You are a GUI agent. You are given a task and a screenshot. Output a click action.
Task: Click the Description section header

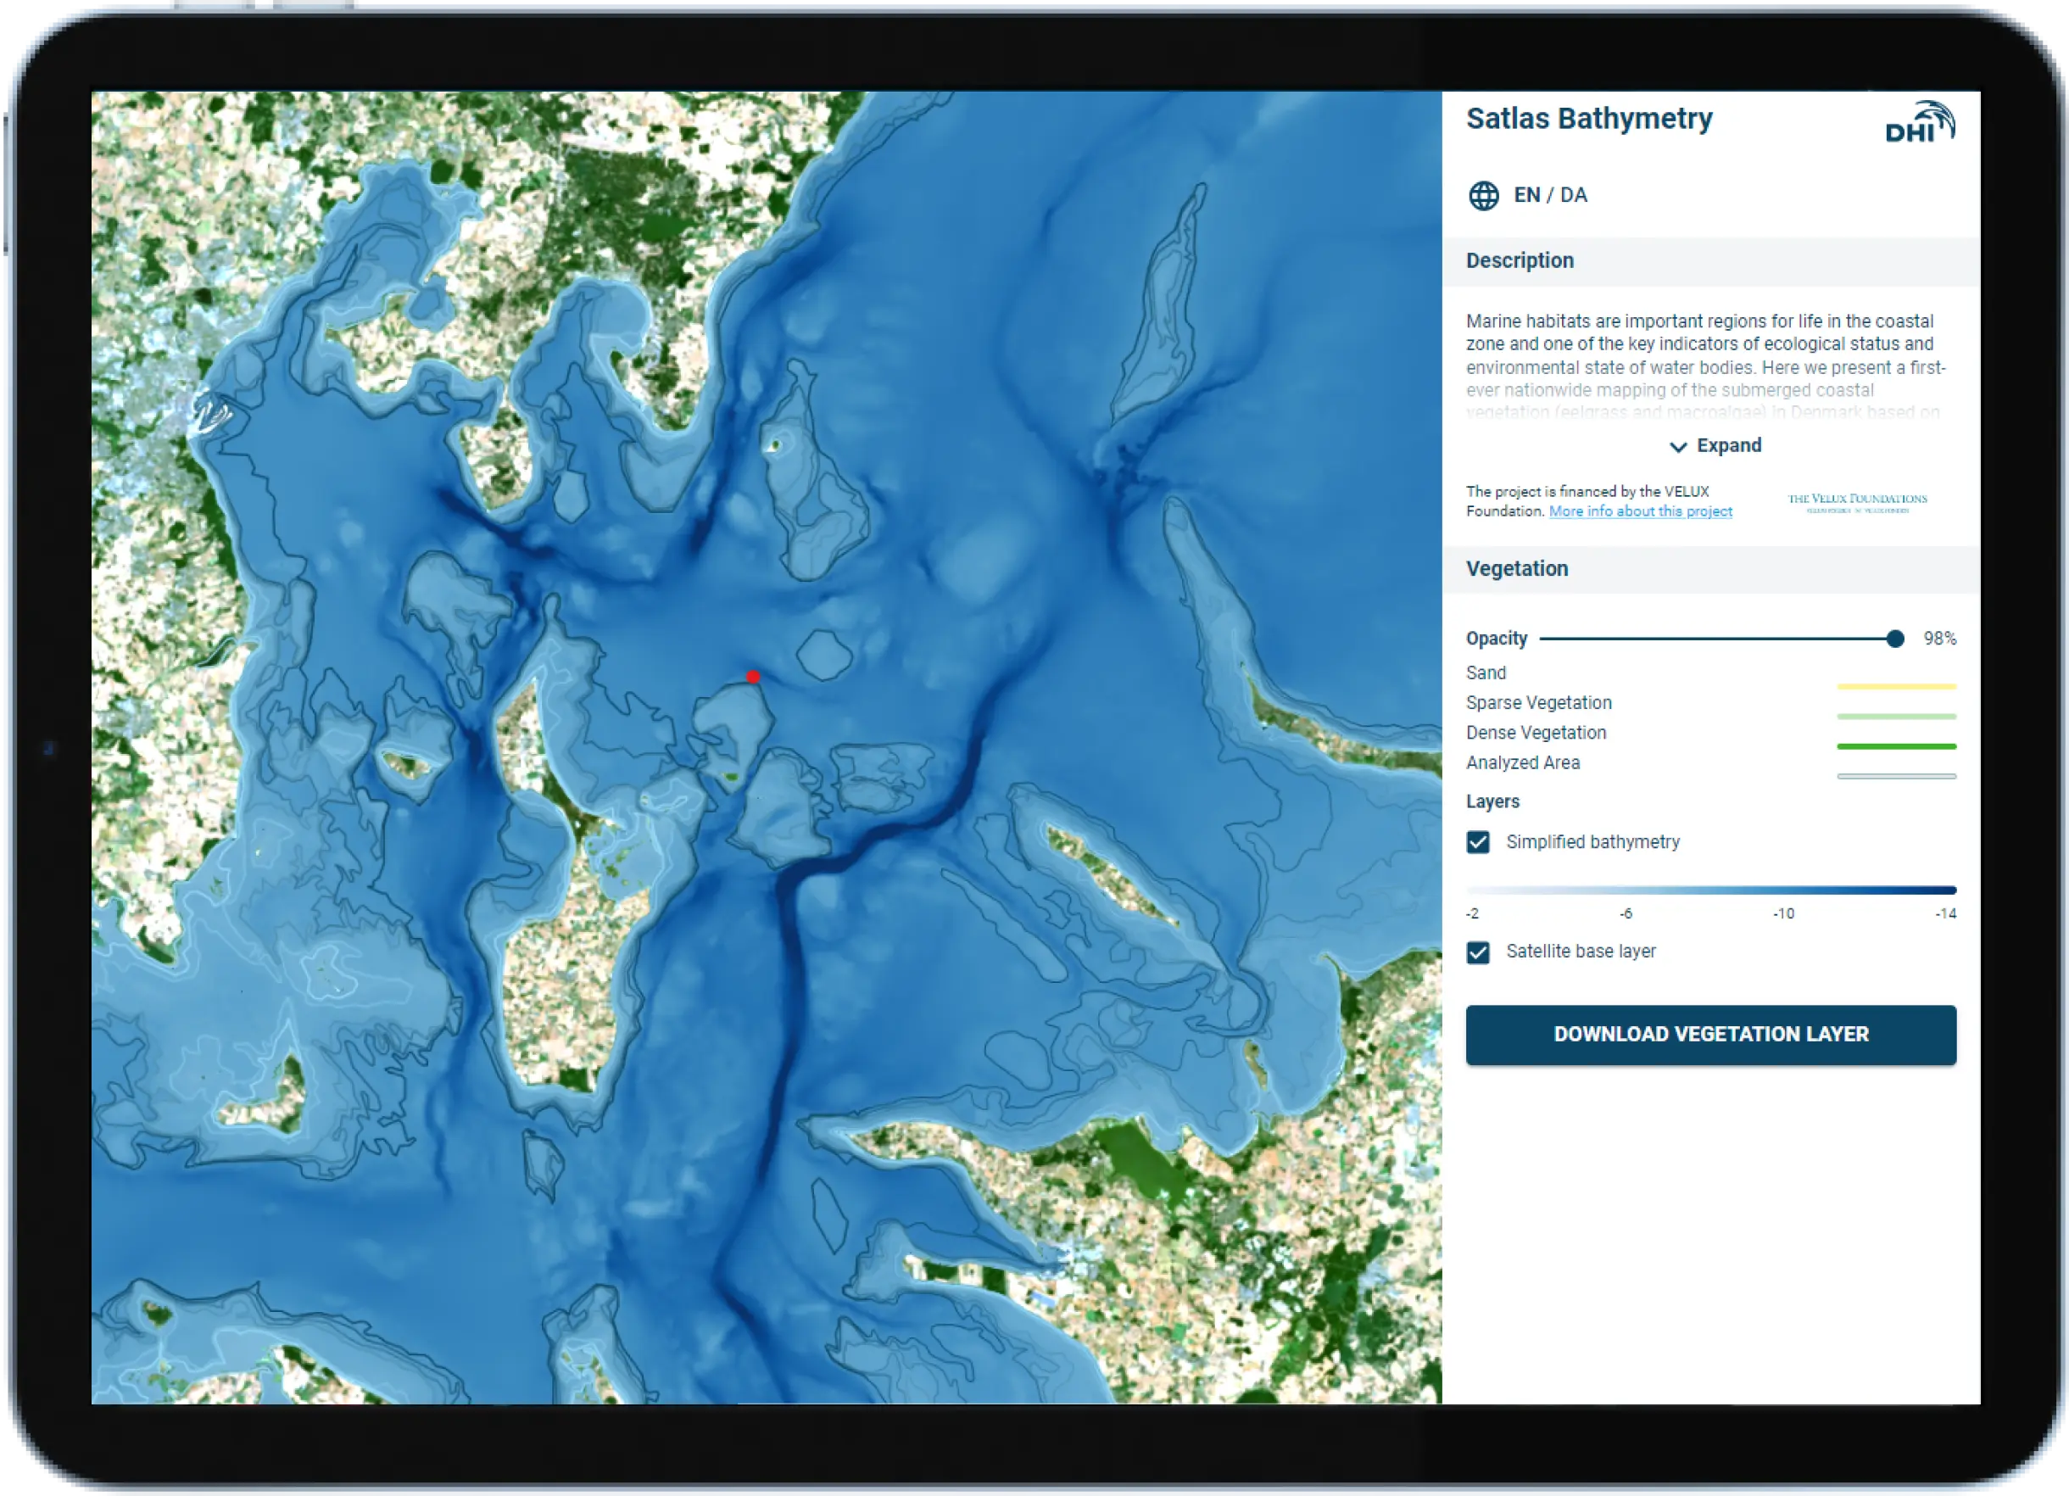click(x=1519, y=261)
